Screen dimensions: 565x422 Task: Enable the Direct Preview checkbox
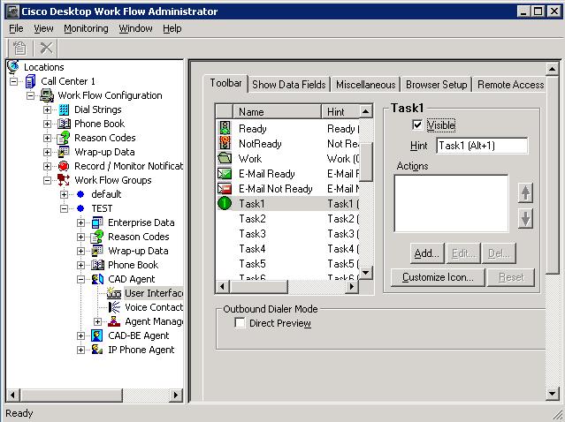(x=240, y=323)
